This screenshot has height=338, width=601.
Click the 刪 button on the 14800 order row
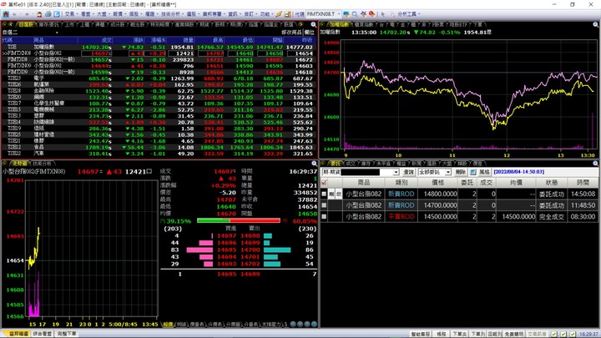point(331,194)
